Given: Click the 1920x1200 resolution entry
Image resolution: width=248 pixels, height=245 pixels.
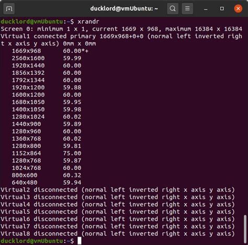Looking at the screenshot, I should point(28,87).
